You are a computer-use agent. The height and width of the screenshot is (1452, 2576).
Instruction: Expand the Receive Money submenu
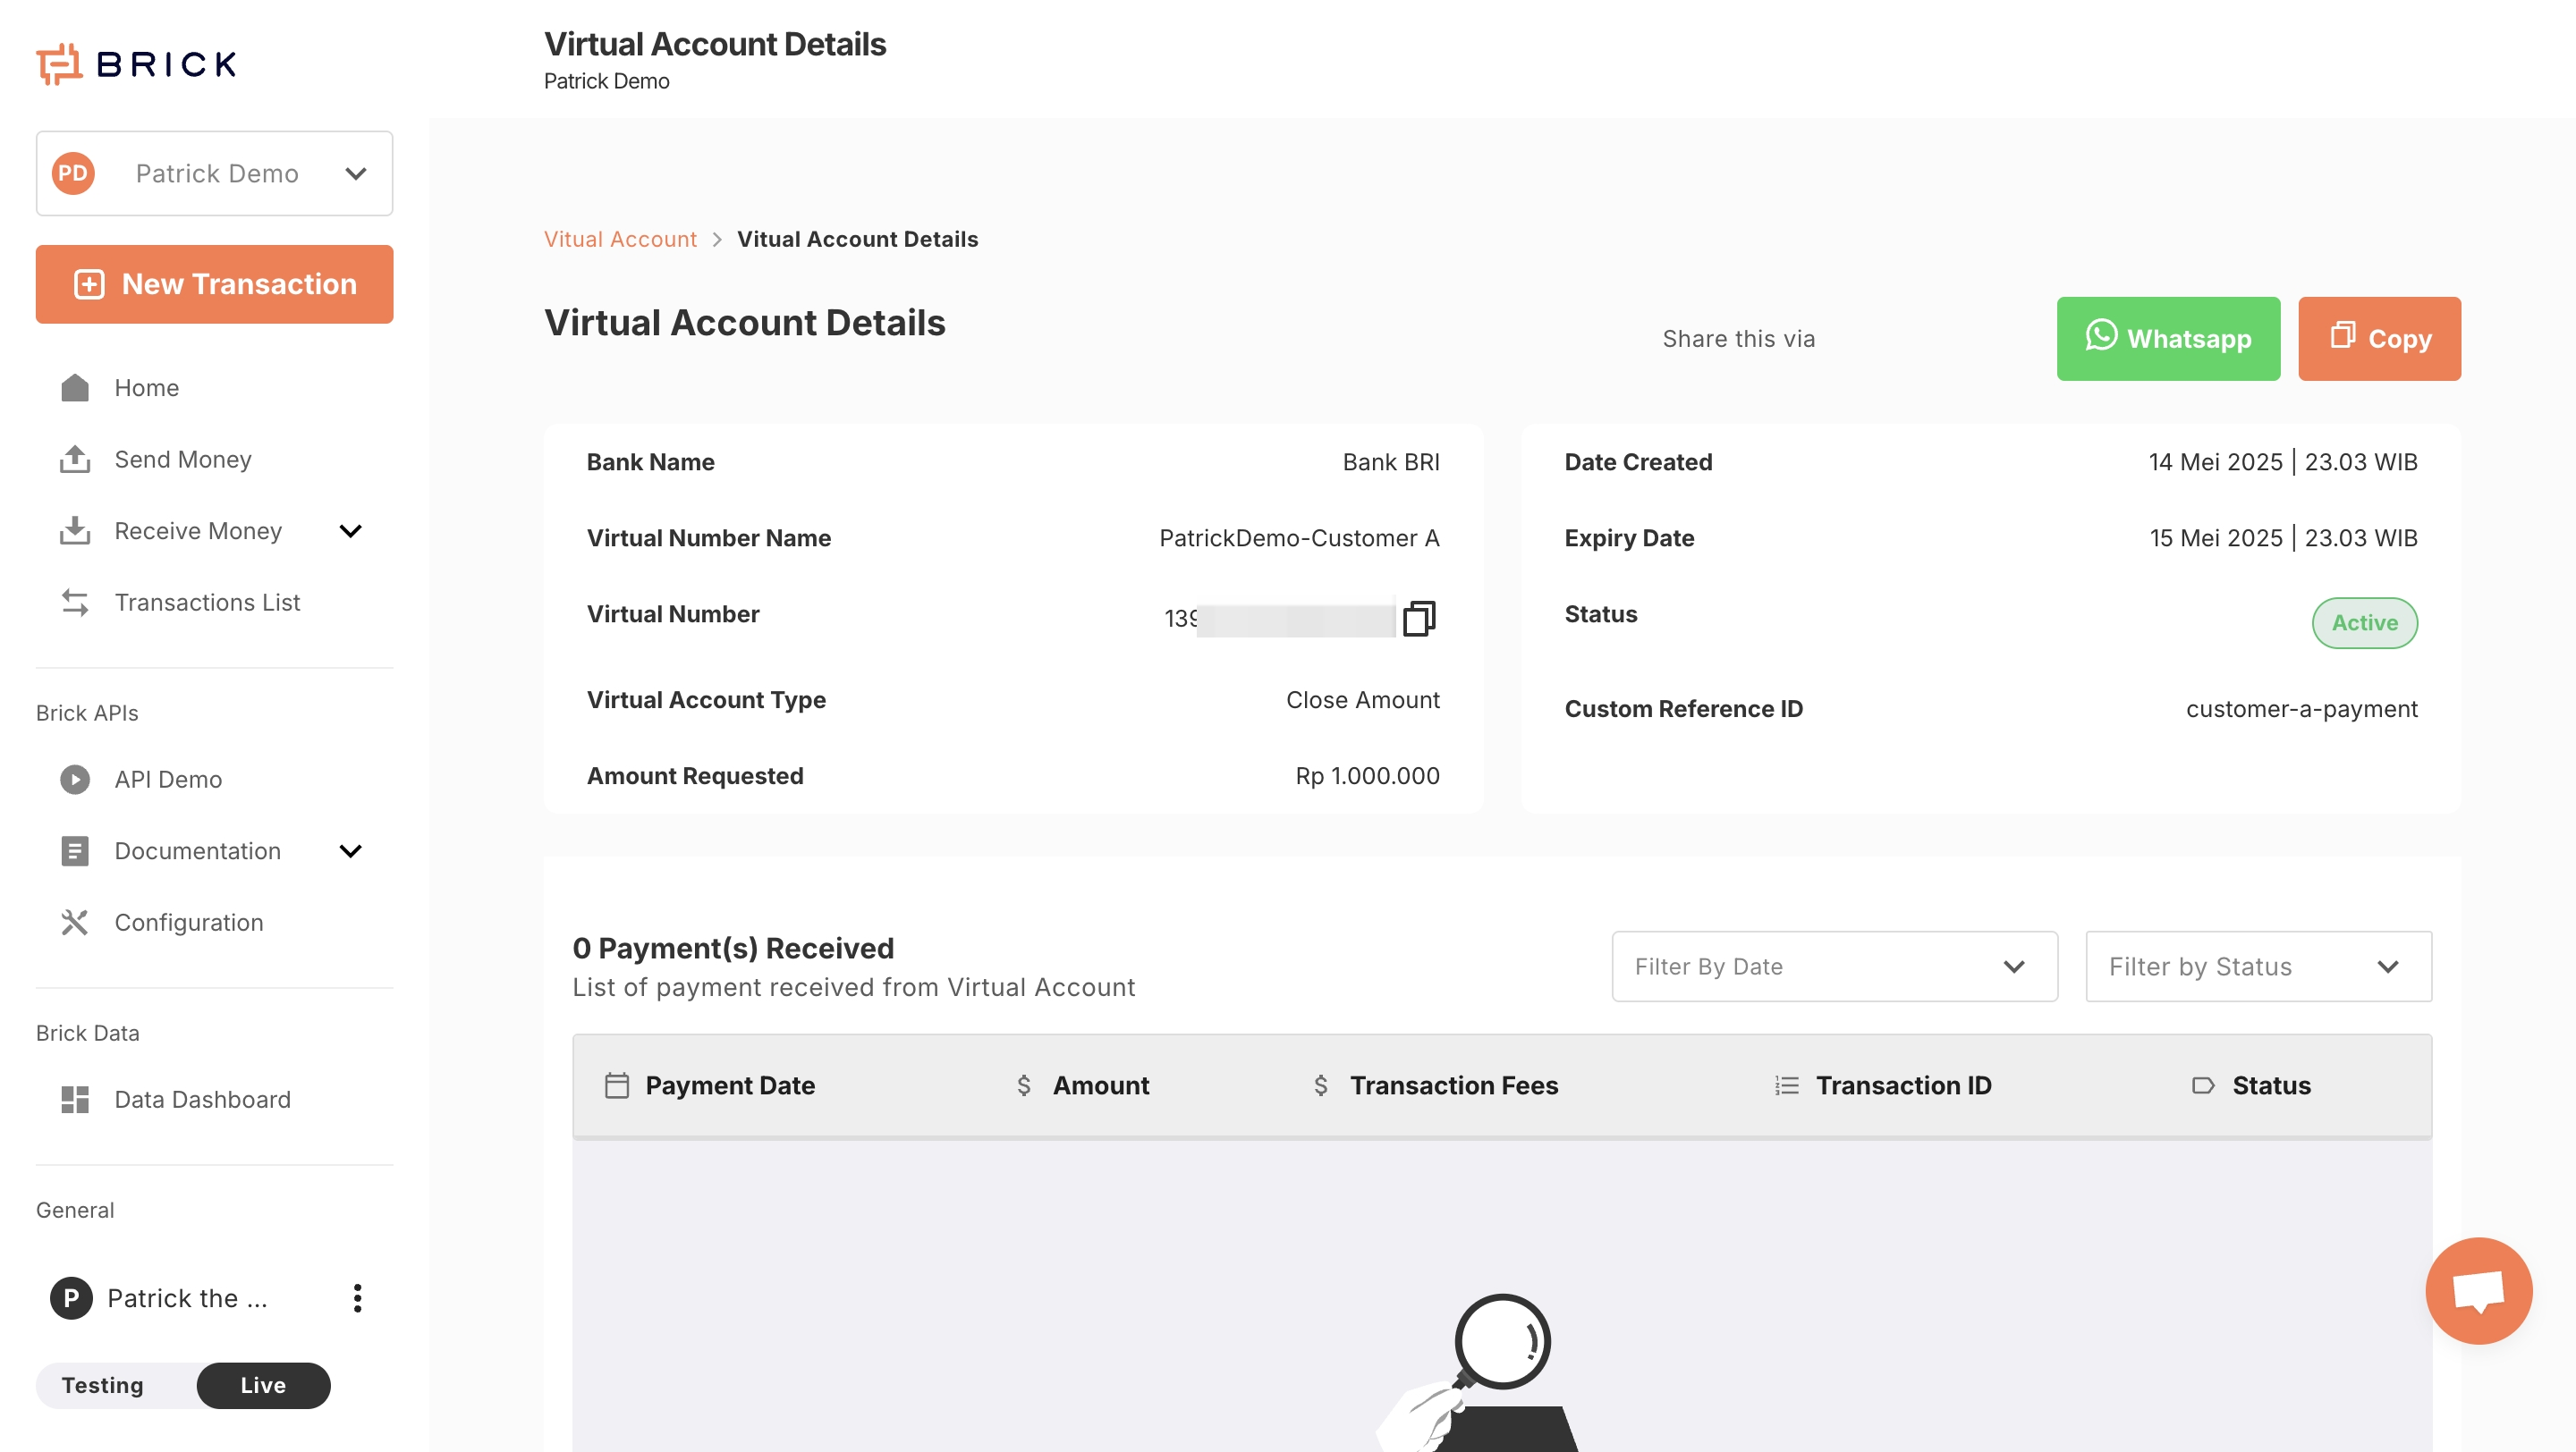pyautogui.click(x=350, y=530)
